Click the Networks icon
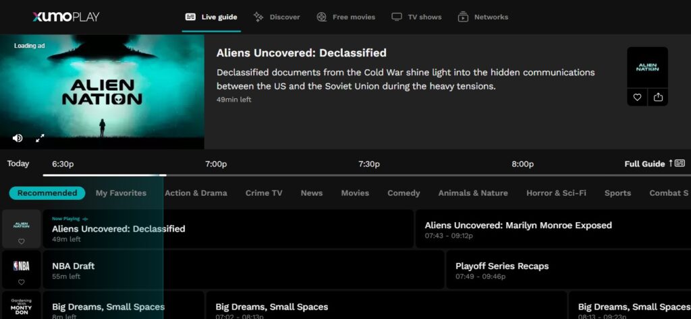 click(463, 17)
